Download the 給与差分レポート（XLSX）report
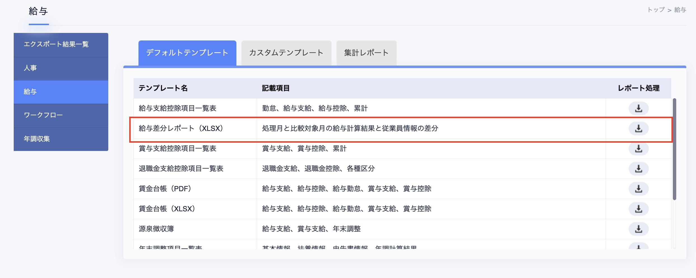The image size is (696, 278). (x=638, y=128)
